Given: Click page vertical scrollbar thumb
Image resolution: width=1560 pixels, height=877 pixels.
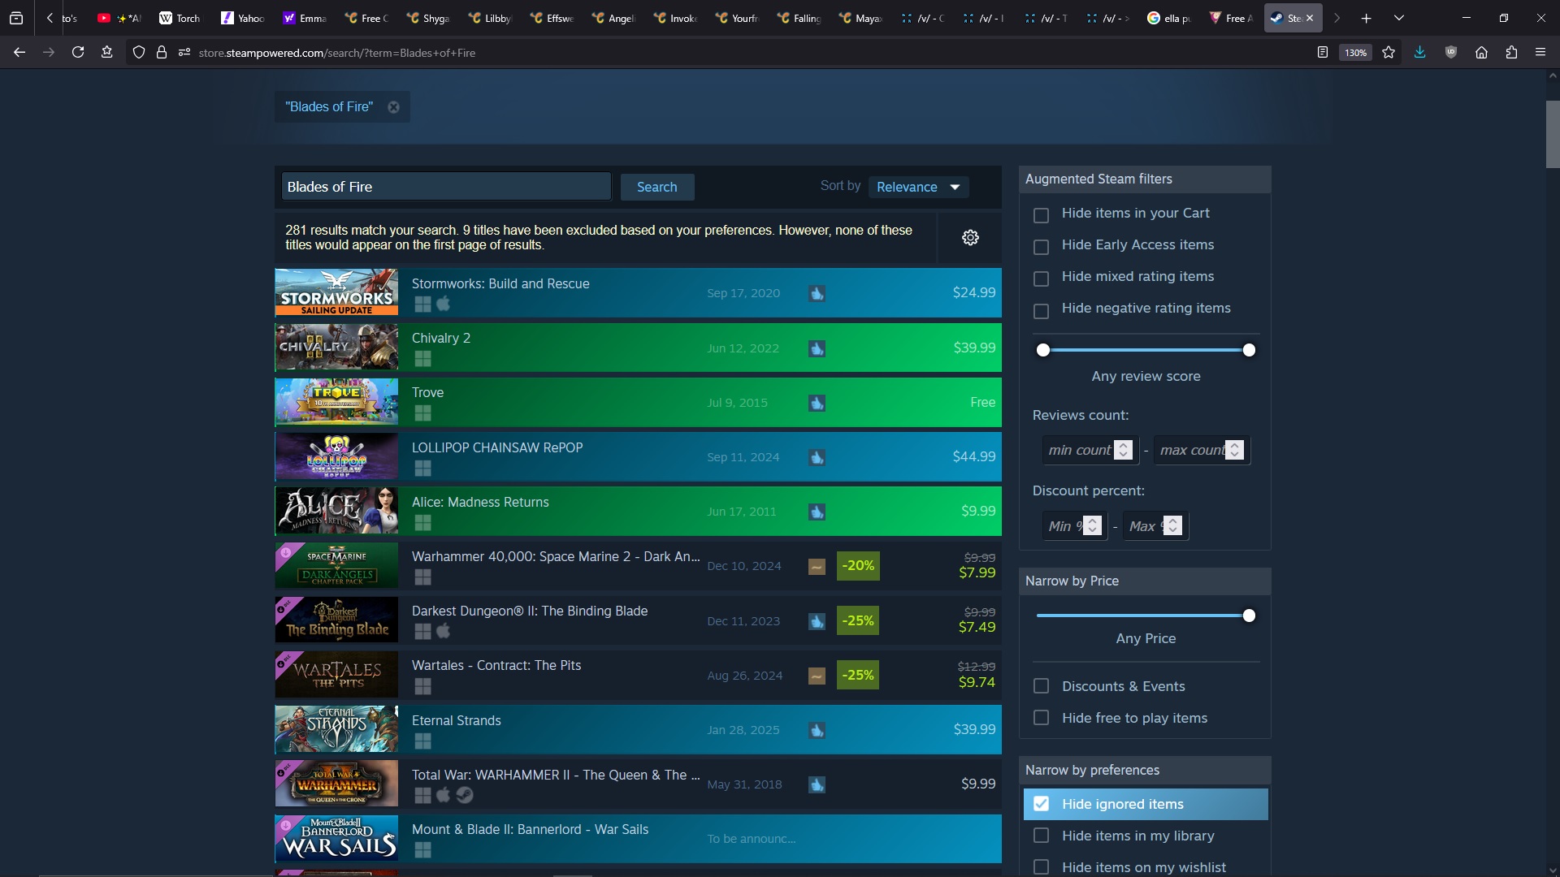Looking at the screenshot, I should [x=1553, y=134].
